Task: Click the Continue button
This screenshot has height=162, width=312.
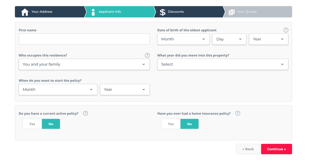Action: tap(277, 149)
